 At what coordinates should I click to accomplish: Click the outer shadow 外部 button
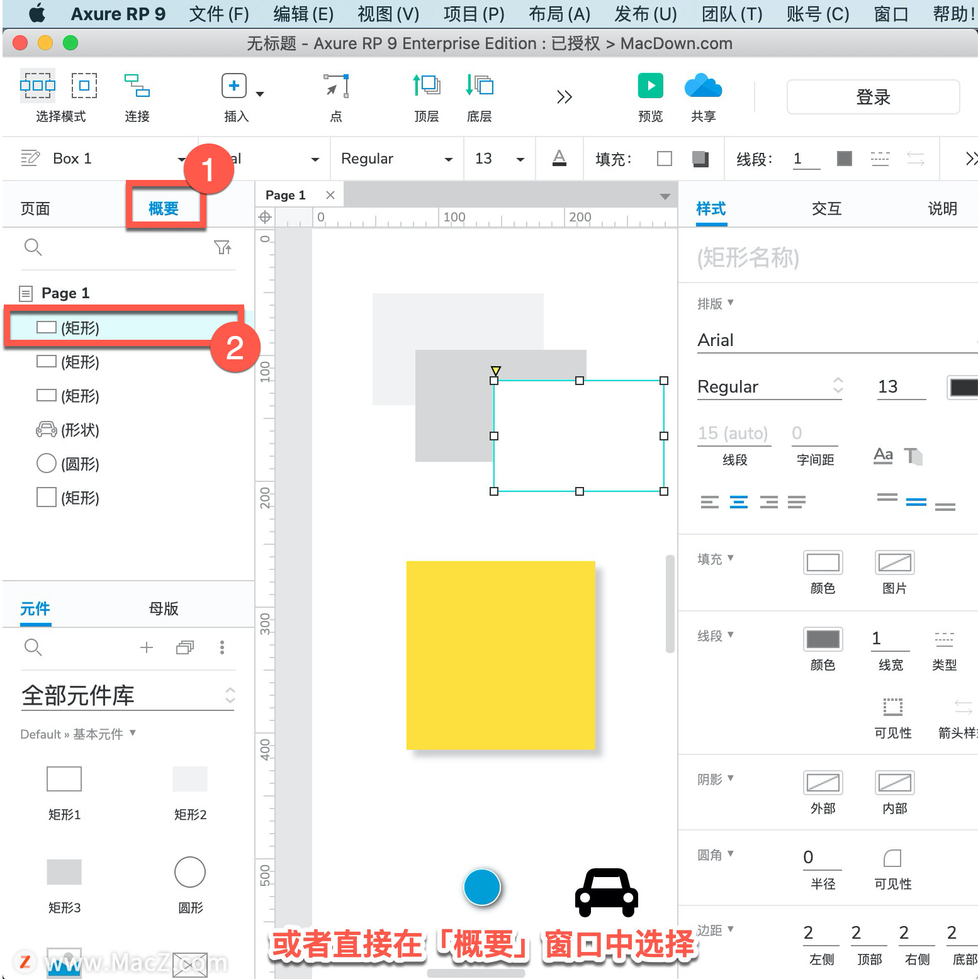click(x=823, y=783)
